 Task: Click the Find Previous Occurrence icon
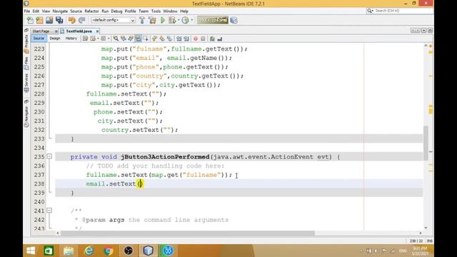(x=124, y=39)
